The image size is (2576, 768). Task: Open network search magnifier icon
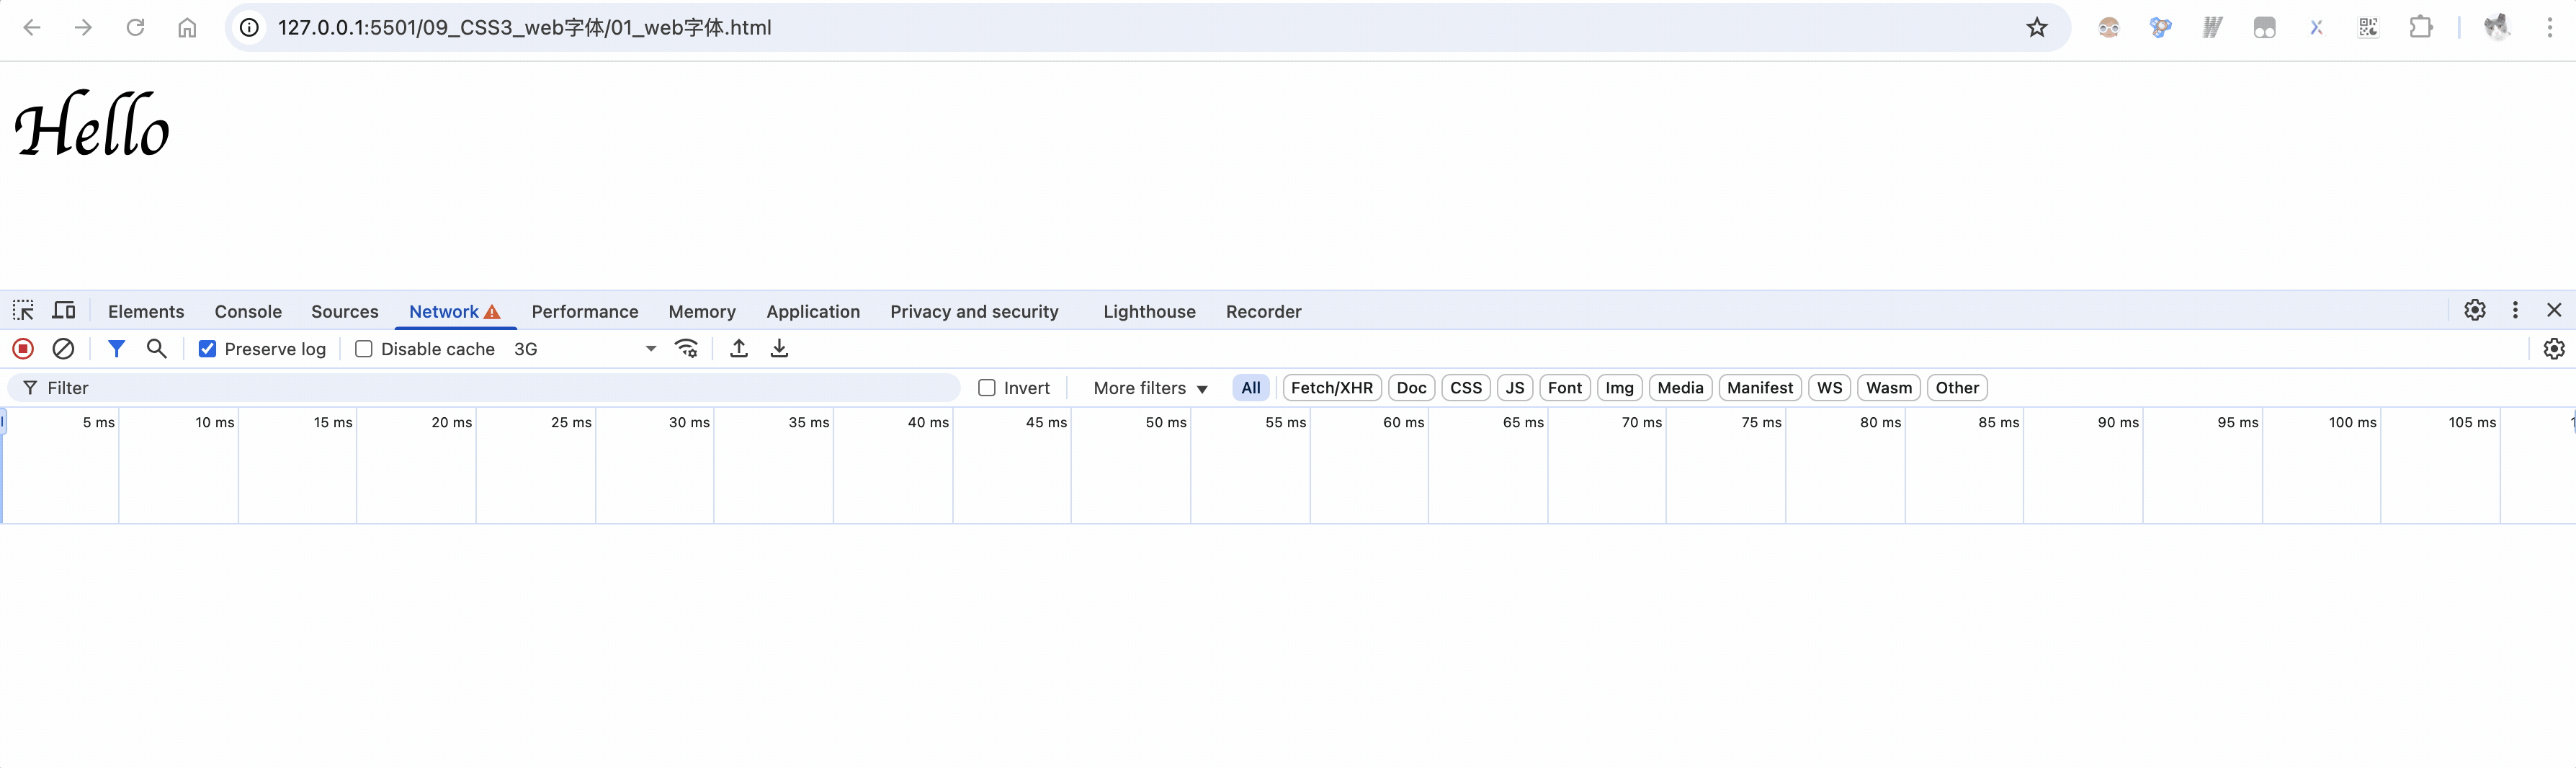(x=156, y=349)
